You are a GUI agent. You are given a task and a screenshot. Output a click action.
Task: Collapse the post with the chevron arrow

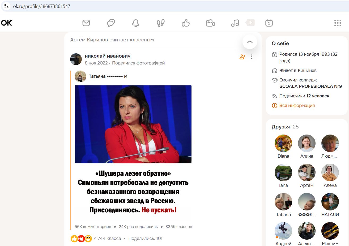[x=250, y=42]
